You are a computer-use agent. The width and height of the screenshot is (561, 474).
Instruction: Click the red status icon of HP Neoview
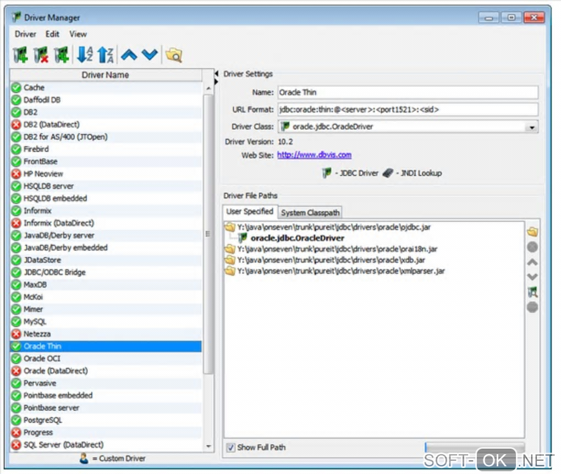(16, 174)
